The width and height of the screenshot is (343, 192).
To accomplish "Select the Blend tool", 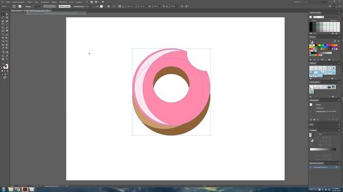I will coord(7,49).
